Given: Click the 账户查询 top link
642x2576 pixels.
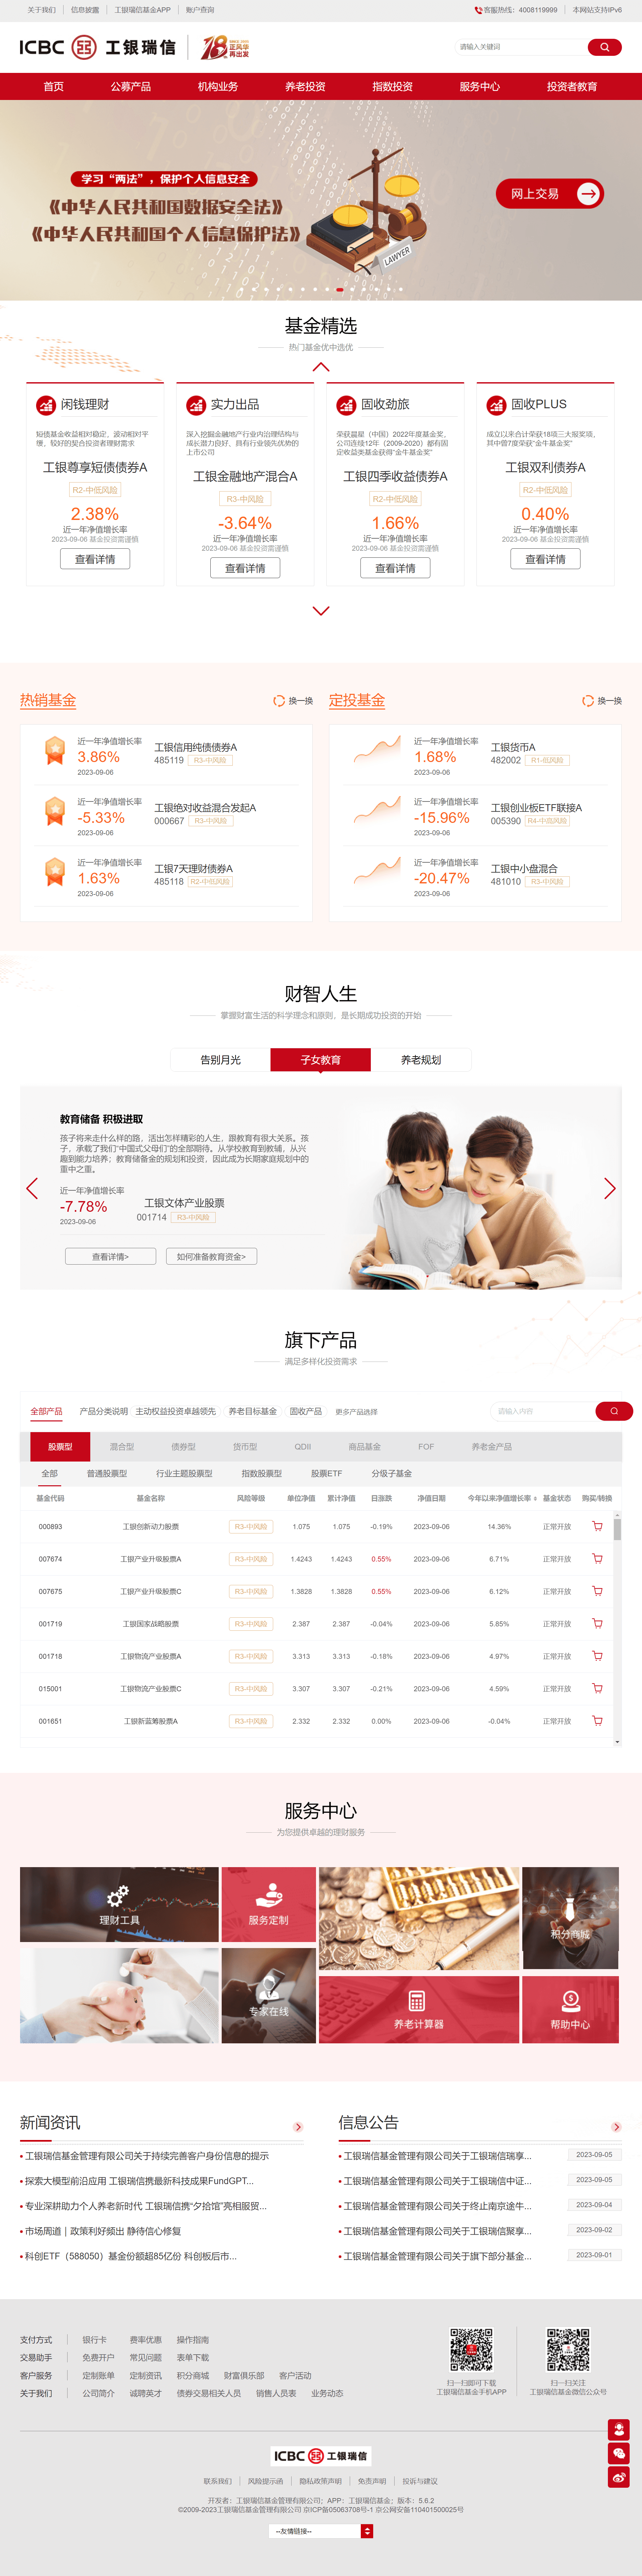Looking at the screenshot, I should [x=200, y=10].
